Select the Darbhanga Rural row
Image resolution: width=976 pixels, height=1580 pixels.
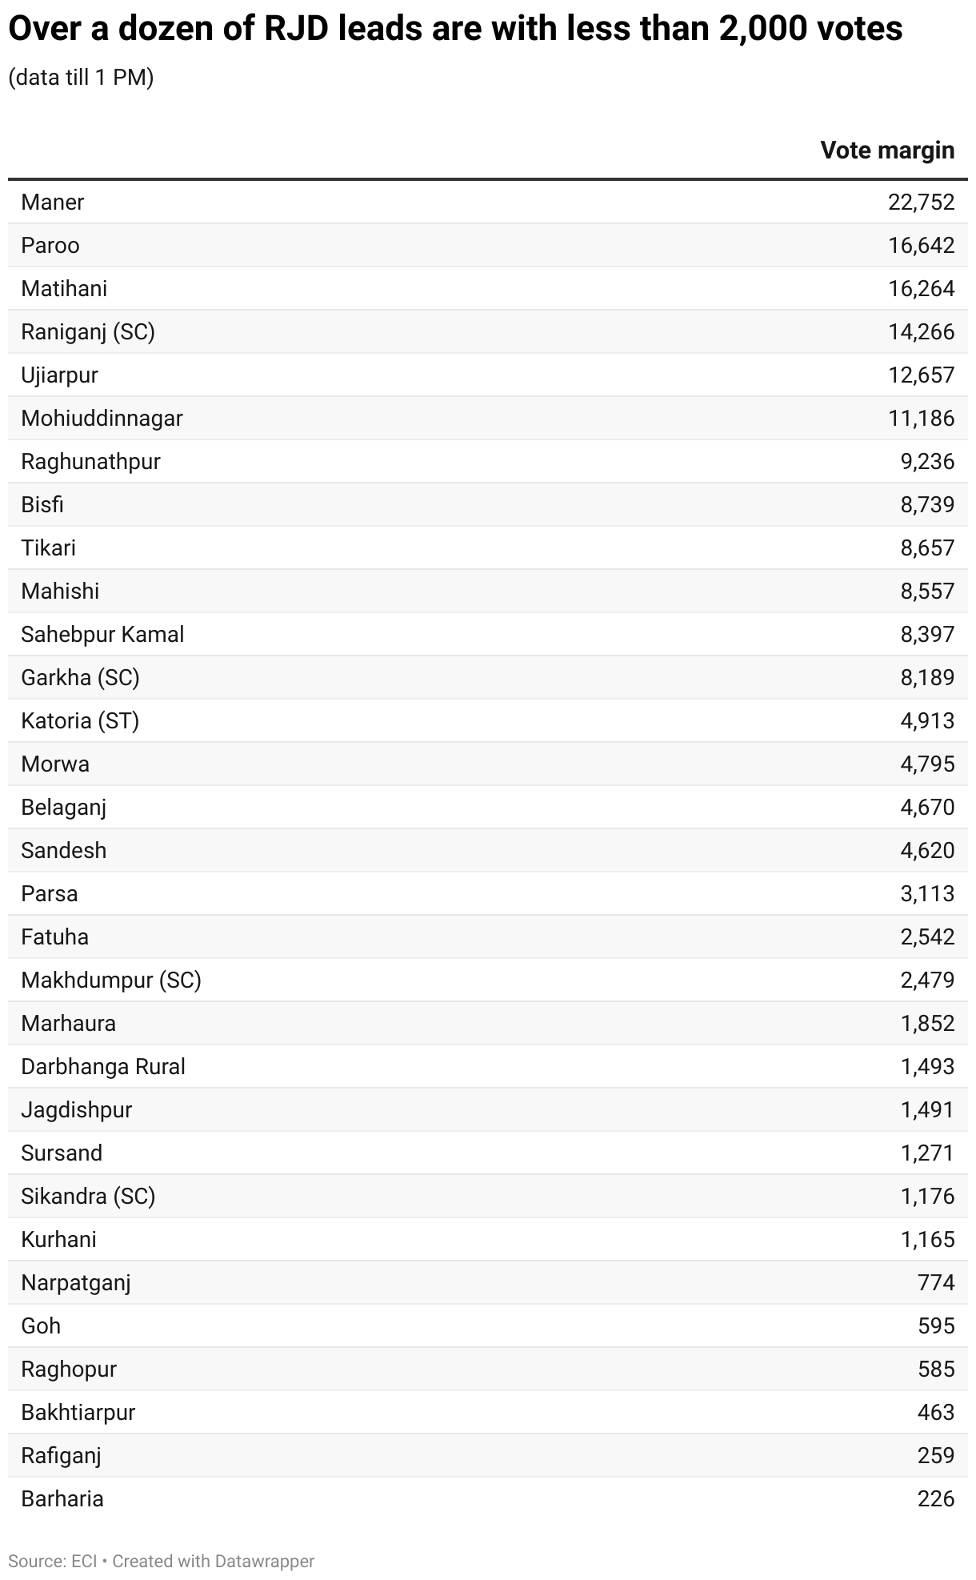(488, 1066)
